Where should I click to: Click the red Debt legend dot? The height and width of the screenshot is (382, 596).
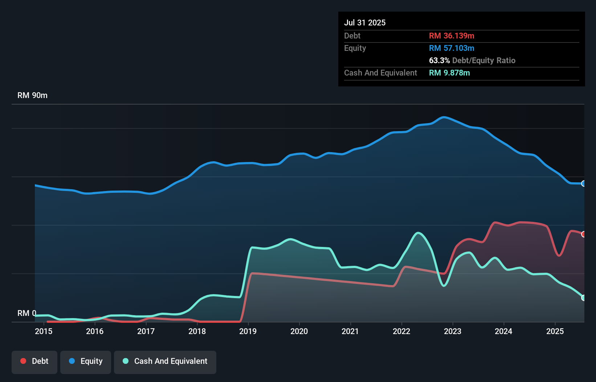[x=23, y=361]
